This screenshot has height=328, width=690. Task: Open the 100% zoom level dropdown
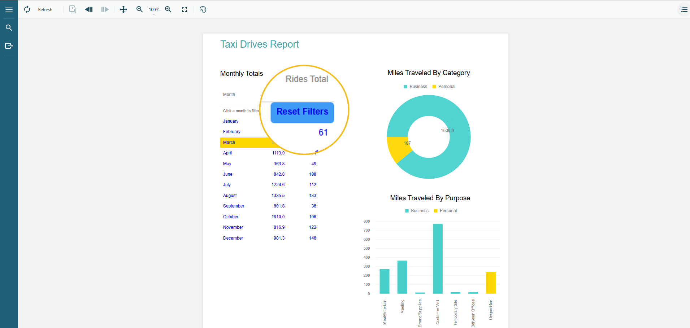(154, 10)
